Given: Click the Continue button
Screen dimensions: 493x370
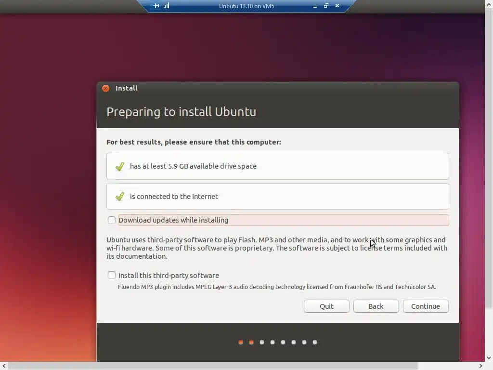Looking at the screenshot, I should [x=426, y=306].
